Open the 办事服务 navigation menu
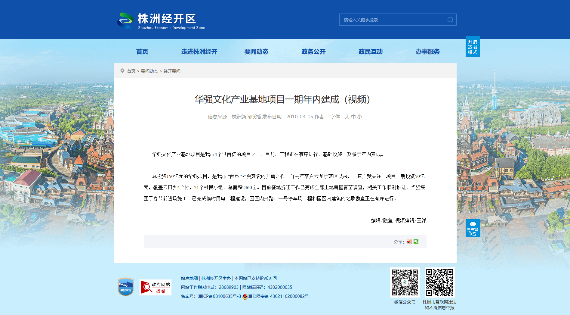Image resolution: width=570 pixels, height=315 pixels. point(428,52)
